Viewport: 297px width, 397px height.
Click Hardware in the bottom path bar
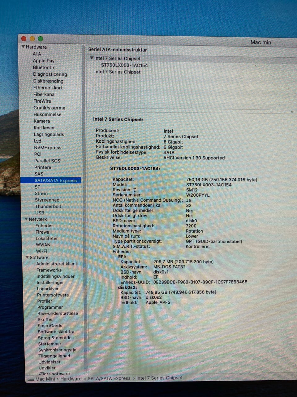71,379
